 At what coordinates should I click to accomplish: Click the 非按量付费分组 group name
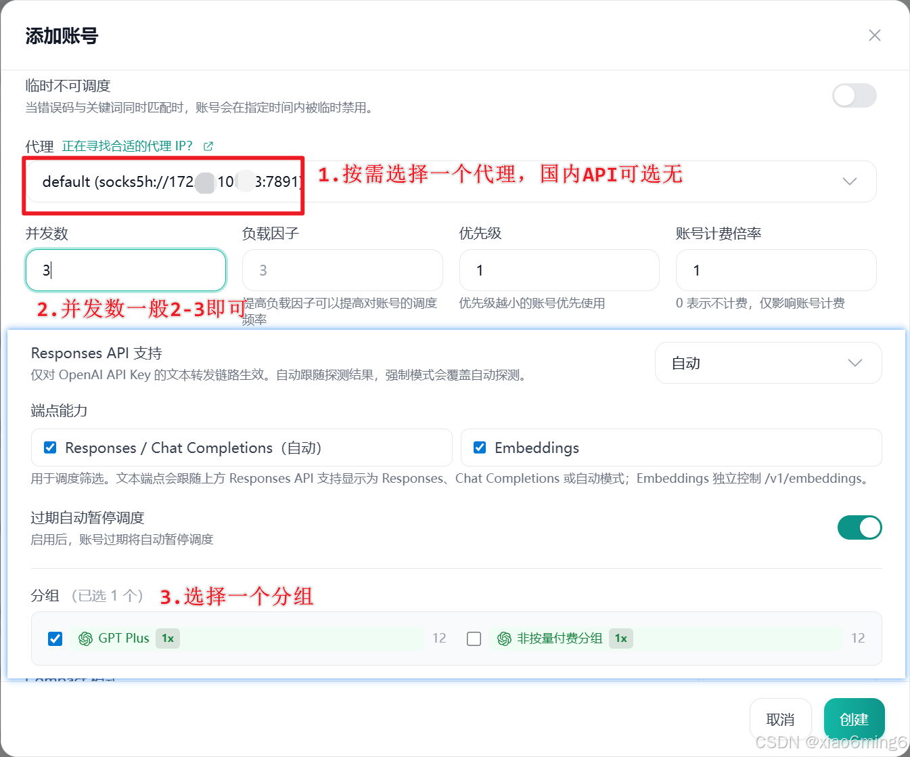click(560, 639)
